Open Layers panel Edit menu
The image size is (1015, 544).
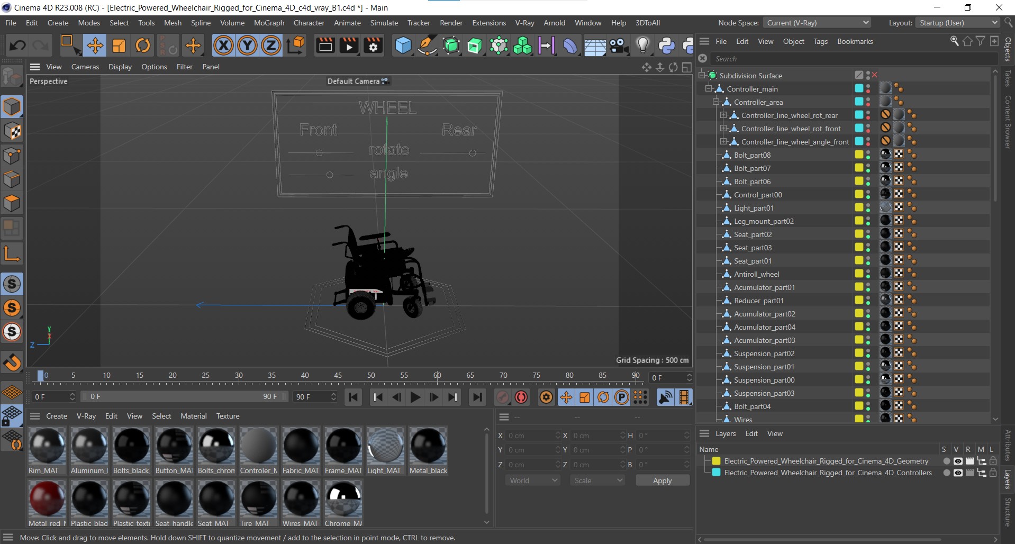pos(751,433)
